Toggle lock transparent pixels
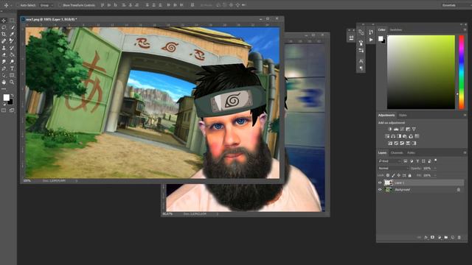 coord(388,175)
